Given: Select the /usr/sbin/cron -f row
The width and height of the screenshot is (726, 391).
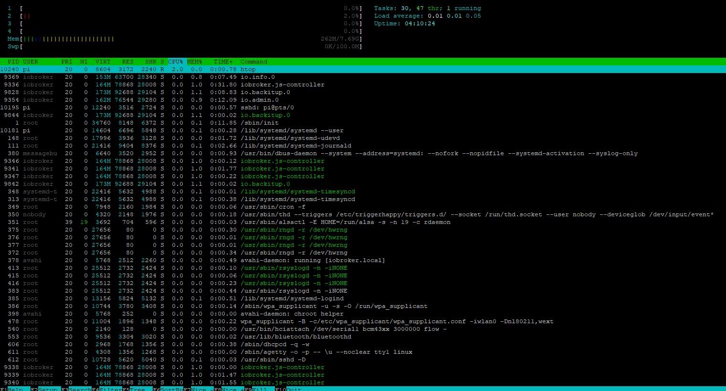Looking at the screenshot, I should pos(363,207).
